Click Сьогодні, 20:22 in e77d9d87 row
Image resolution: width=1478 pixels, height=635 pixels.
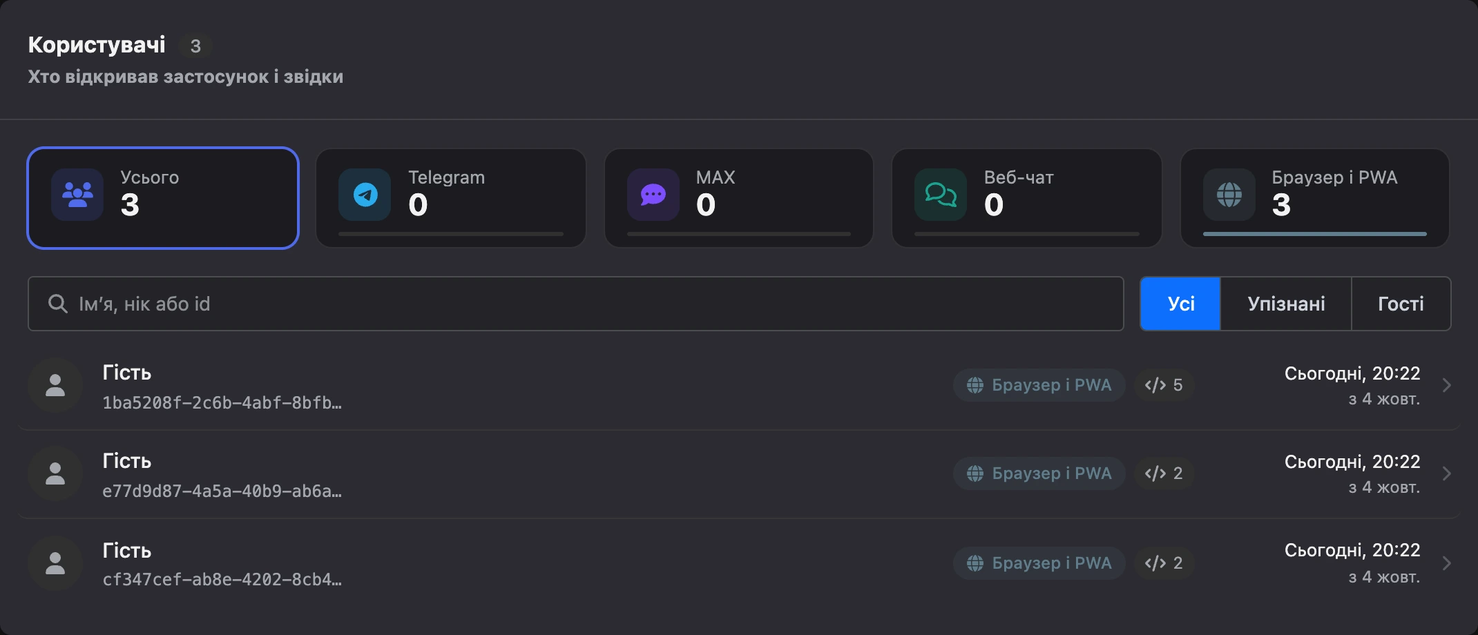pos(1352,462)
